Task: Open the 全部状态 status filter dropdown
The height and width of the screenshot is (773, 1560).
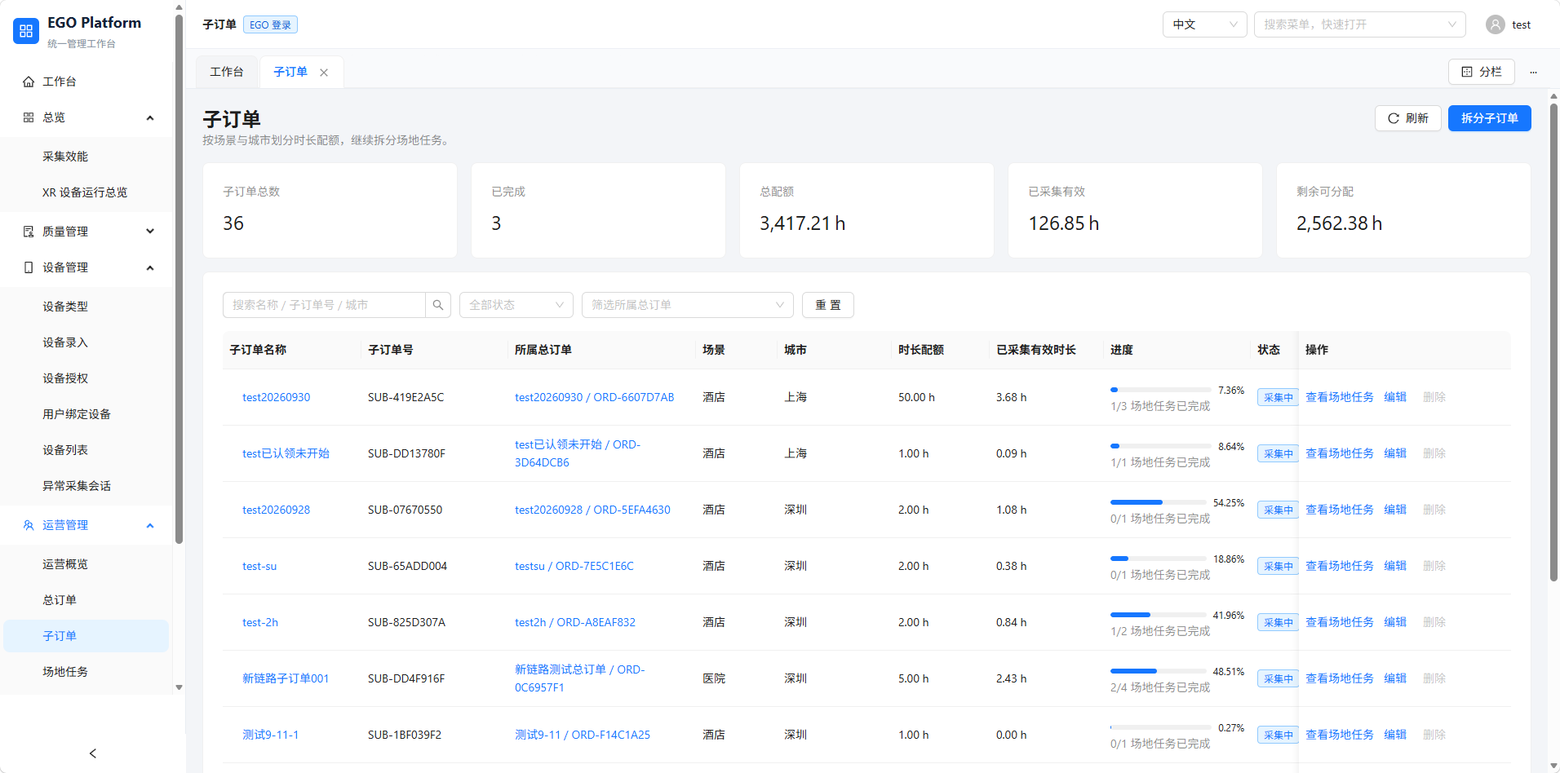Action: [516, 305]
